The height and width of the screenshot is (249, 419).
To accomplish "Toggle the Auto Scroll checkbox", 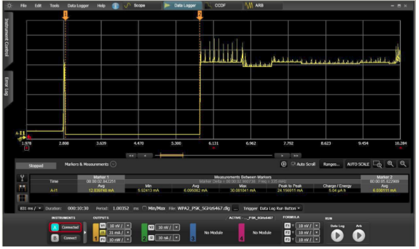I will [293, 165].
